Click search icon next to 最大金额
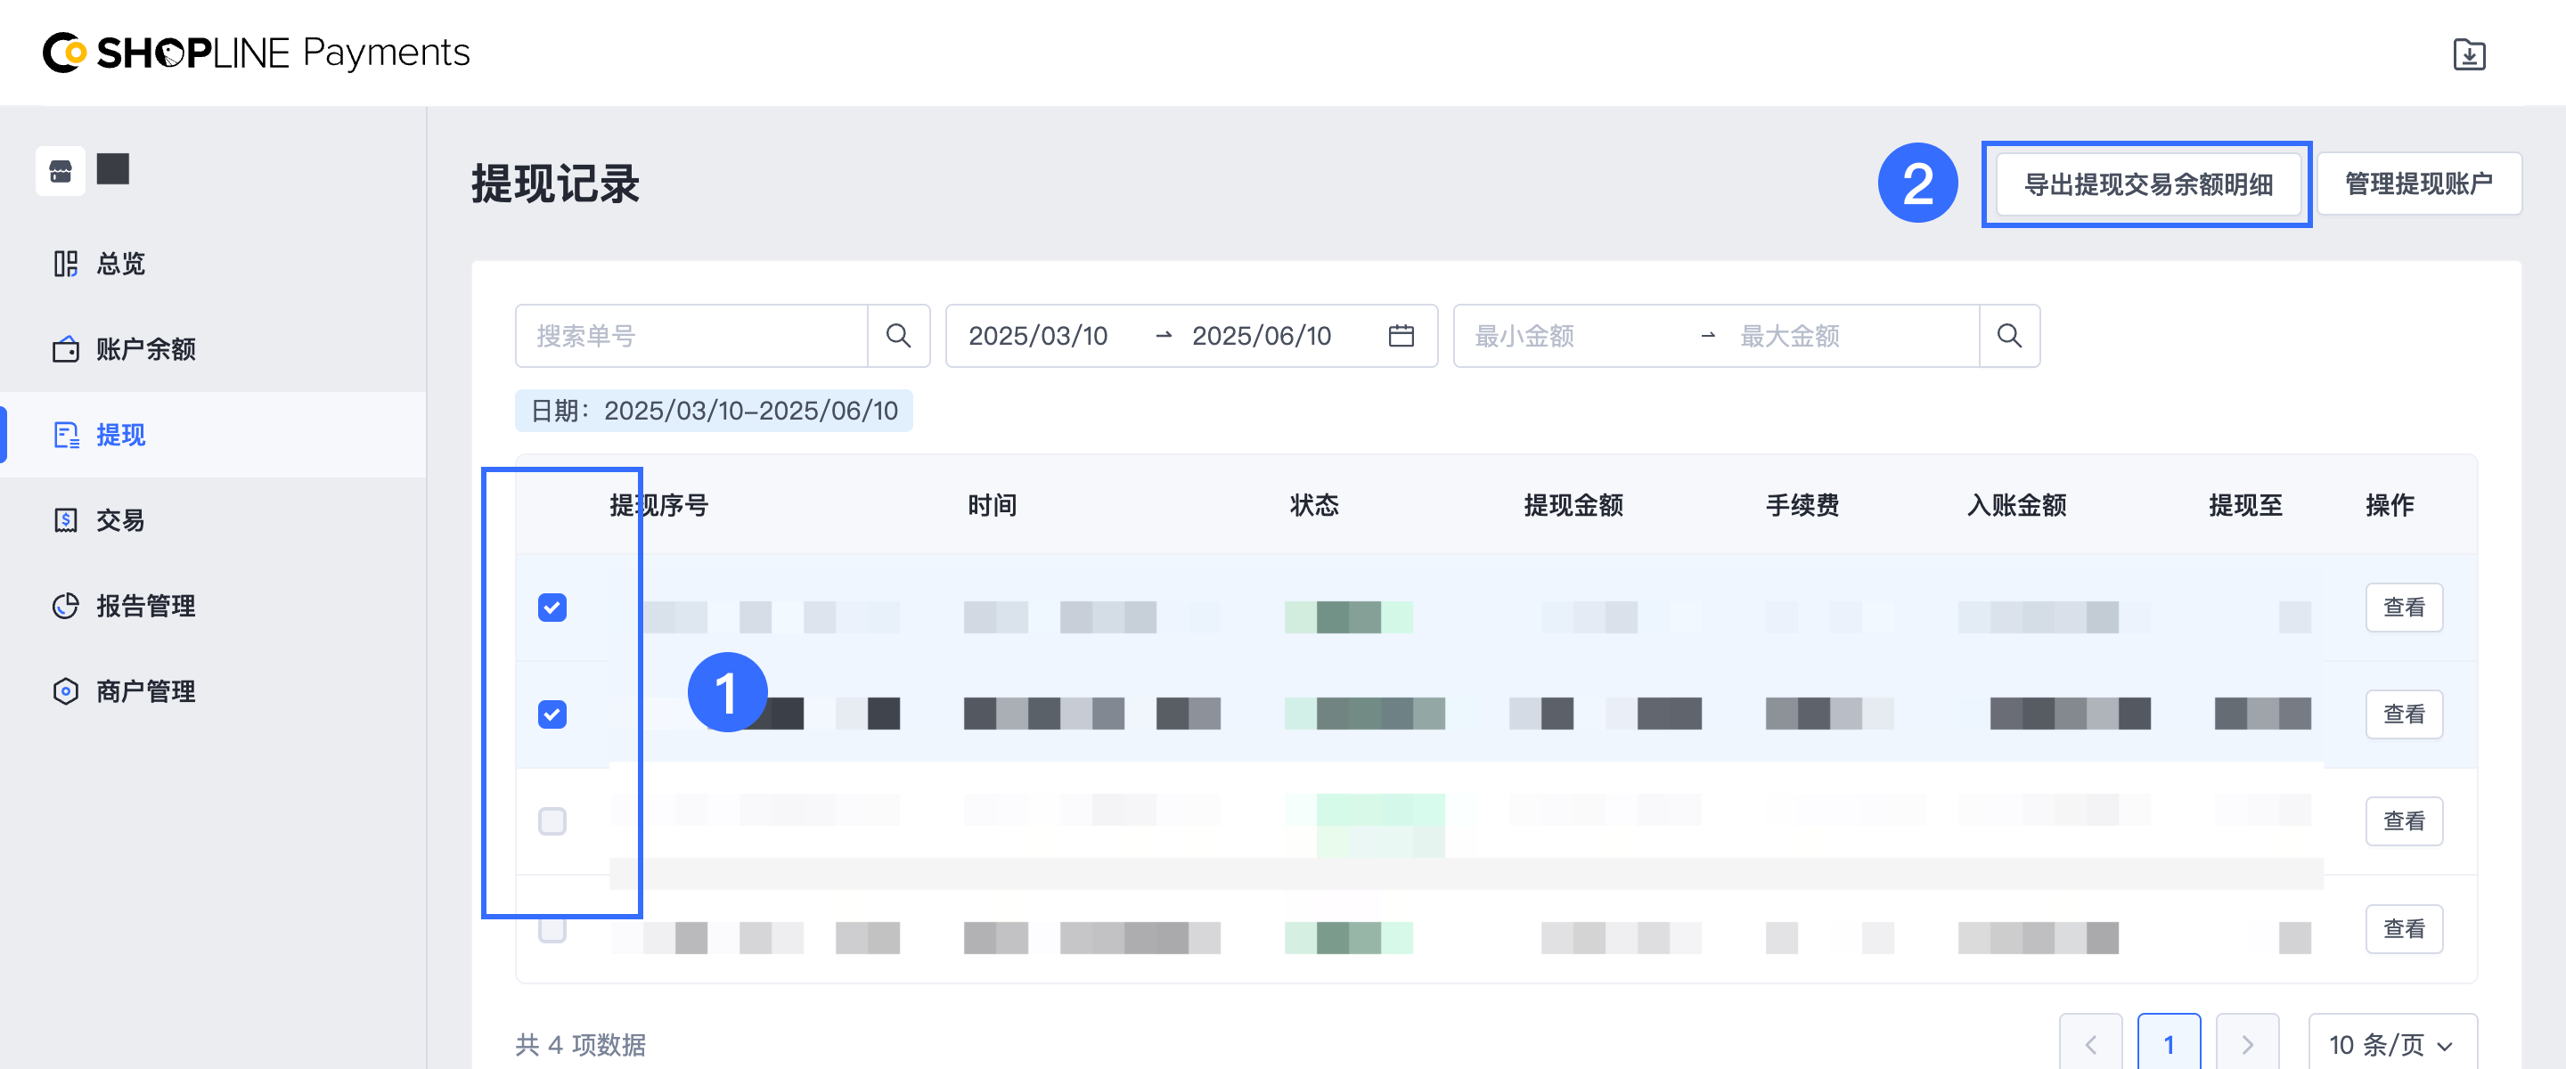Image resolution: width=2566 pixels, height=1069 pixels. point(2009,336)
